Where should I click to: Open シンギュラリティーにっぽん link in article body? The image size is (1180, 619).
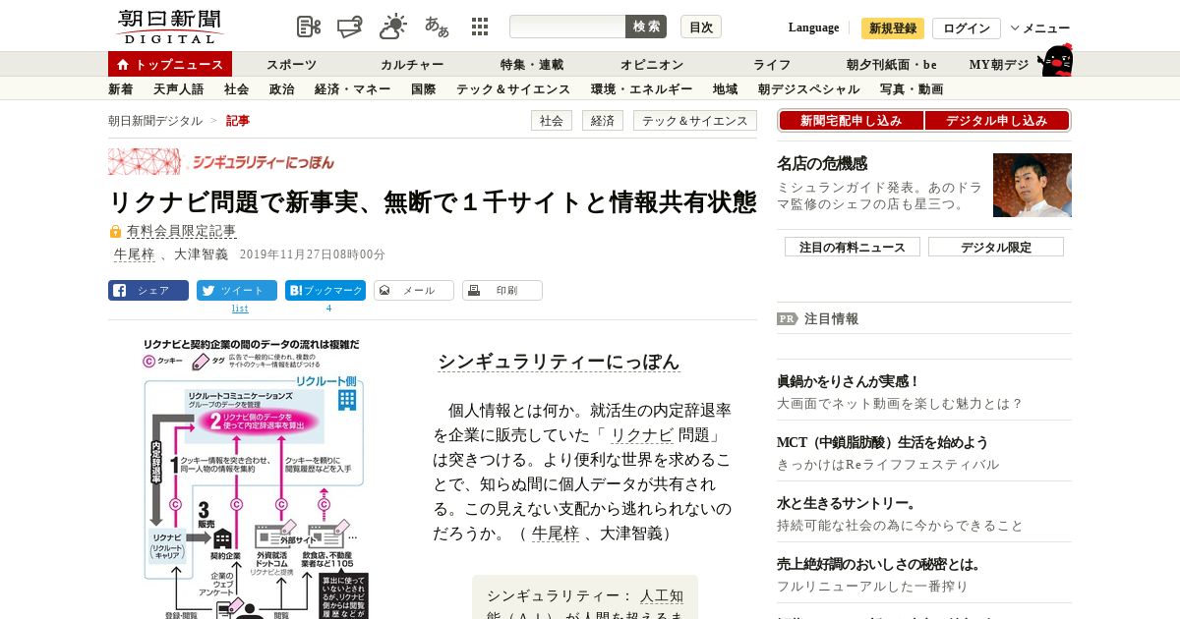pyautogui.click(x=559, y=362)
